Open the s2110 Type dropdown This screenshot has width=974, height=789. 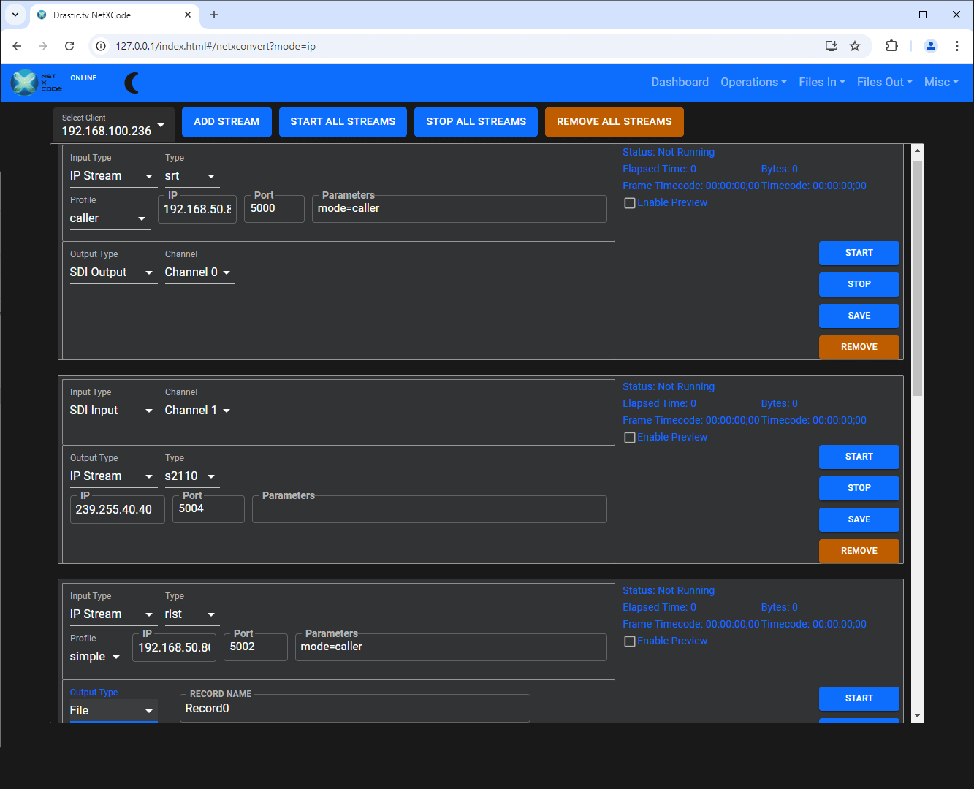[x=191, y=476]
